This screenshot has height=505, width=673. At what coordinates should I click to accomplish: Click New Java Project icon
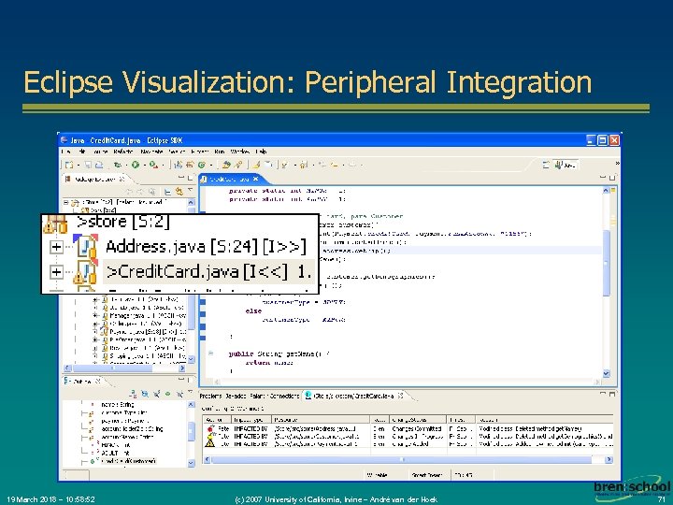point(179,165)
